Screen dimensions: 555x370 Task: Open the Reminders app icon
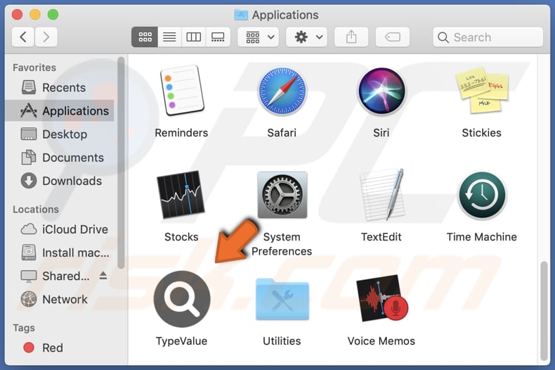182,90
